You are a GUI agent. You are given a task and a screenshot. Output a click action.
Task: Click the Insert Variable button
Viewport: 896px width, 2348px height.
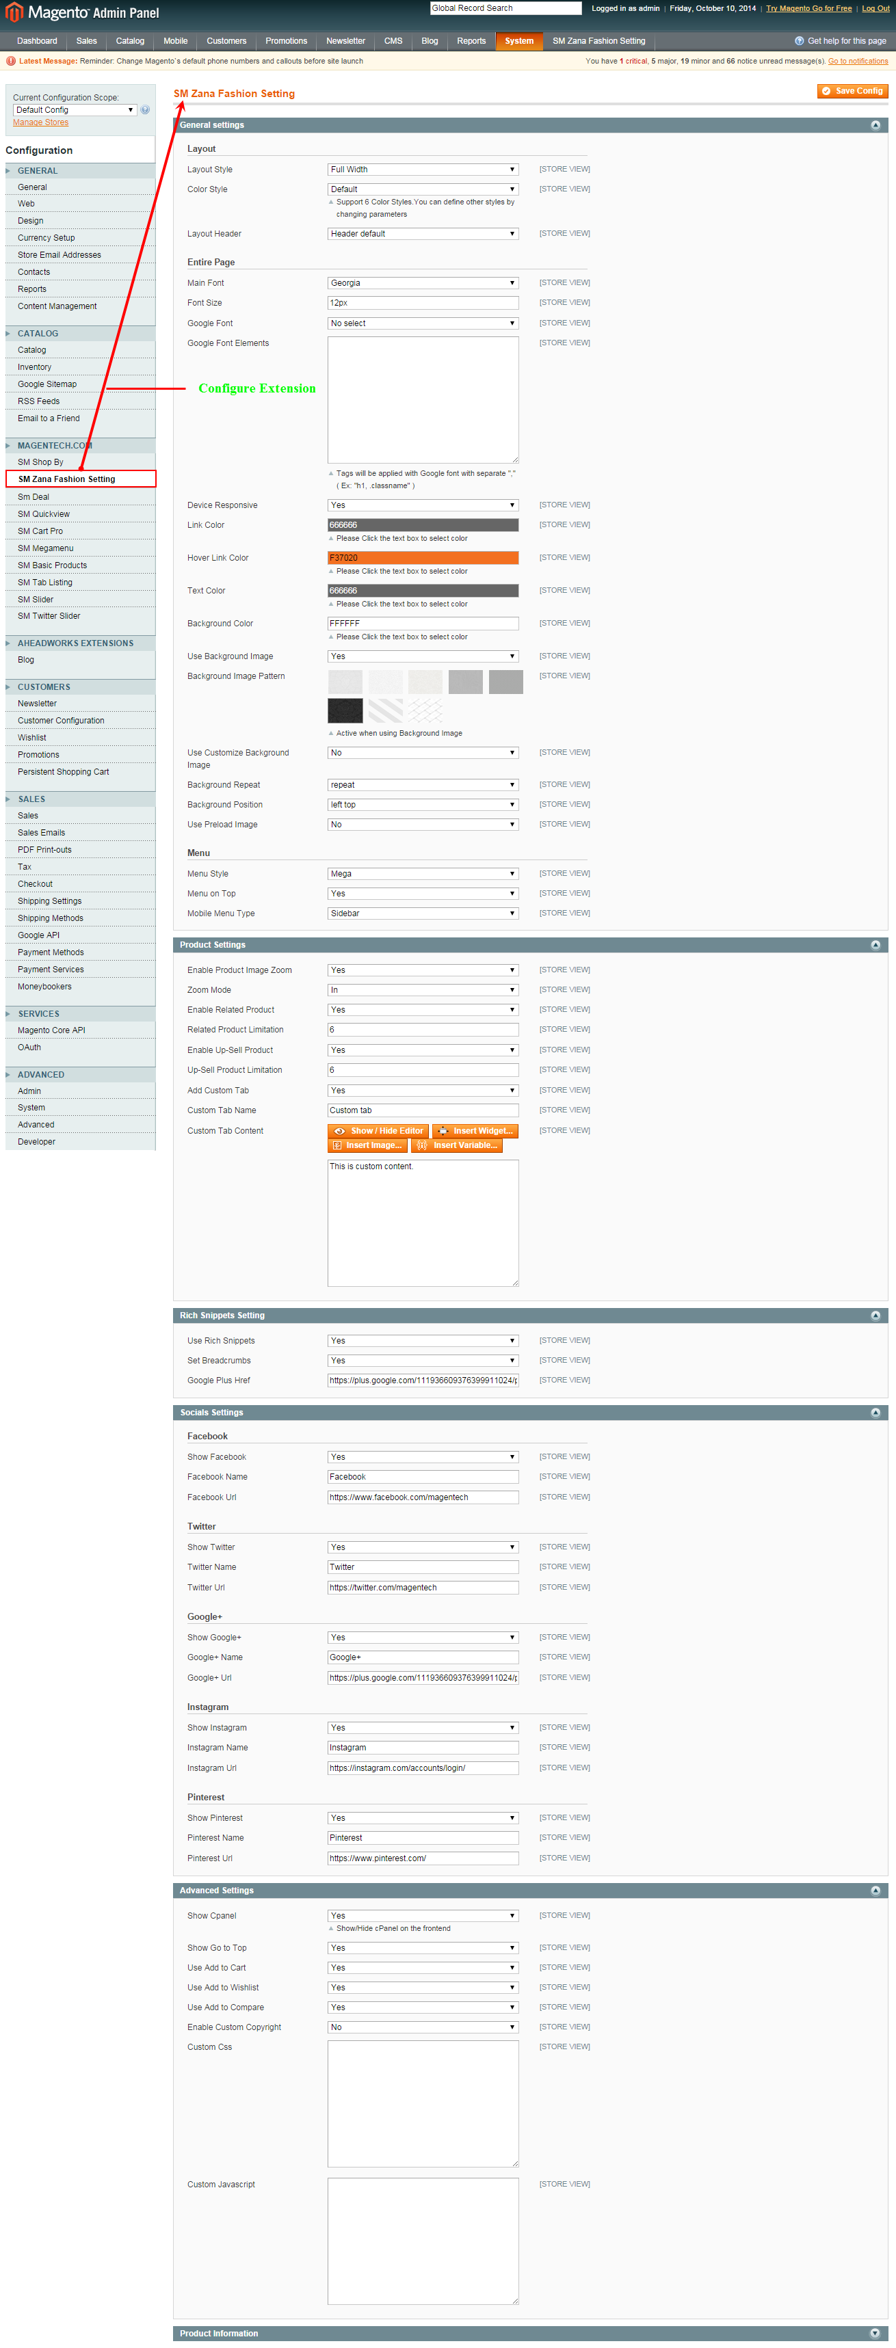(x=457, y=1146)
